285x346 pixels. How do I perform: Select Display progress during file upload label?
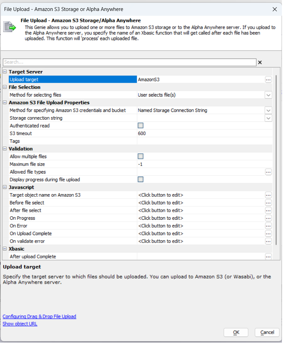45,180
